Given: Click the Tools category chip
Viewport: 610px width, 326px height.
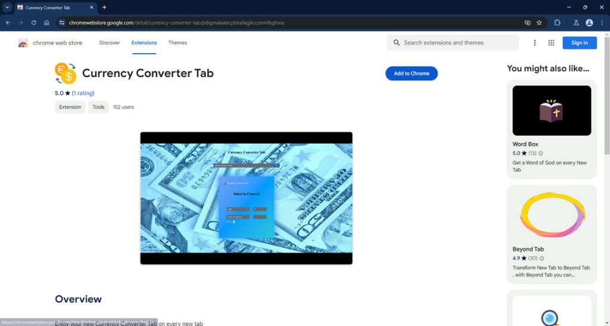Looking at the screenshot, I should 98,107.
